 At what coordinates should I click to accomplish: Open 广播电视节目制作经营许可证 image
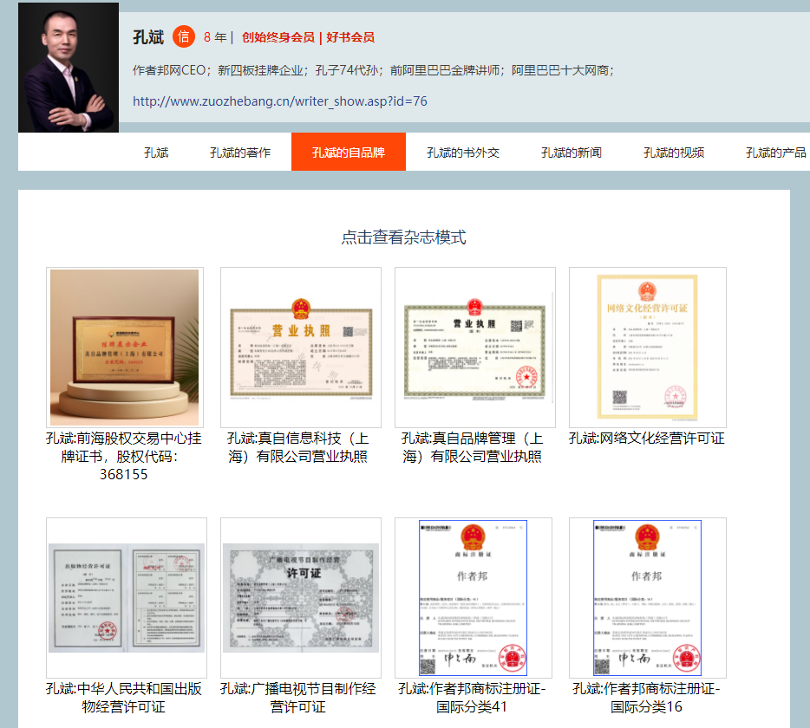point(300,597)
